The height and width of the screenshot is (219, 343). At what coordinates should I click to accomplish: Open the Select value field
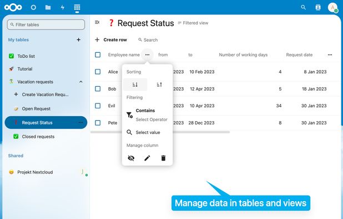148,132
